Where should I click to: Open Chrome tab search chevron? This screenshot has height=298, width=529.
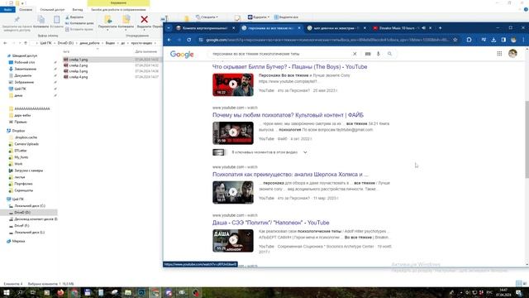(x=169, y=28)
